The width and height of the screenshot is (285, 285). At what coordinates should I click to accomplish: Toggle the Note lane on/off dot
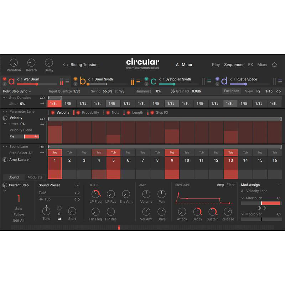point(108,113)
